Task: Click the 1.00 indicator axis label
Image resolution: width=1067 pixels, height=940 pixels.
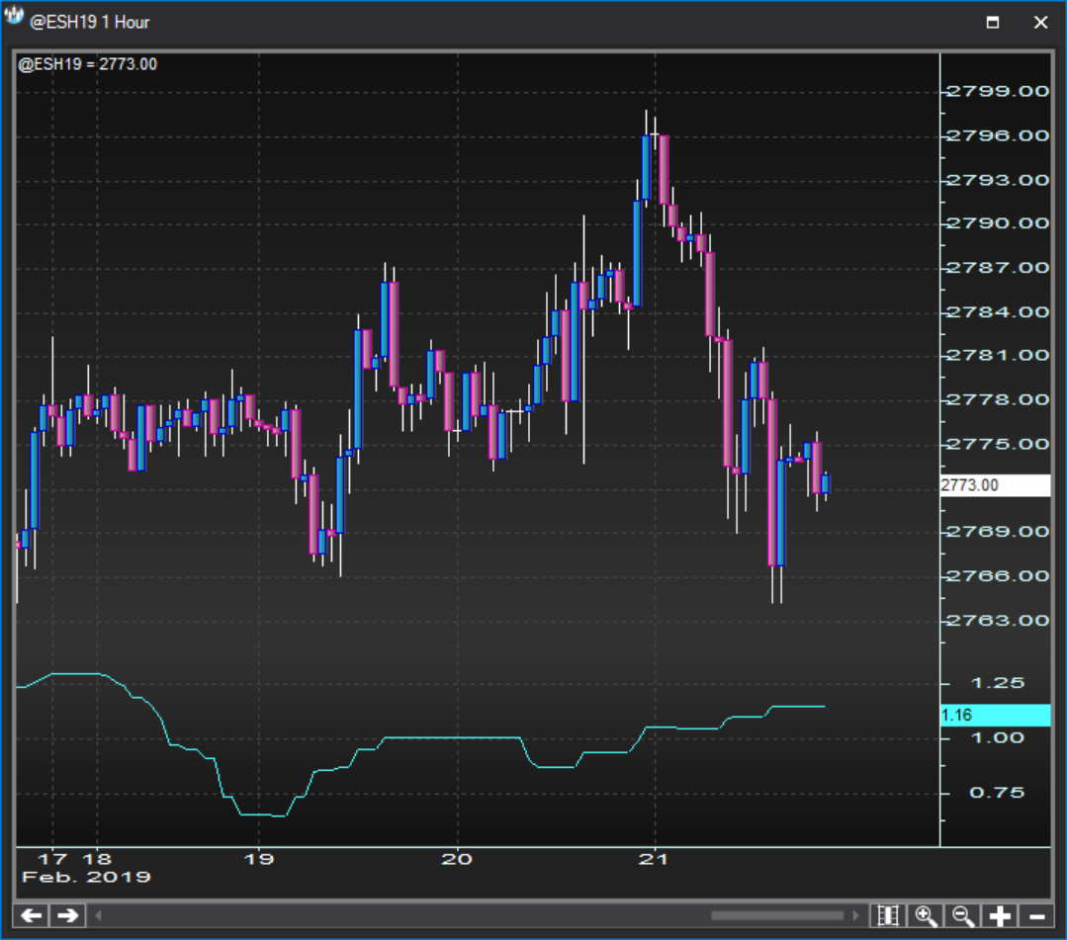Action: pos(998,738)
